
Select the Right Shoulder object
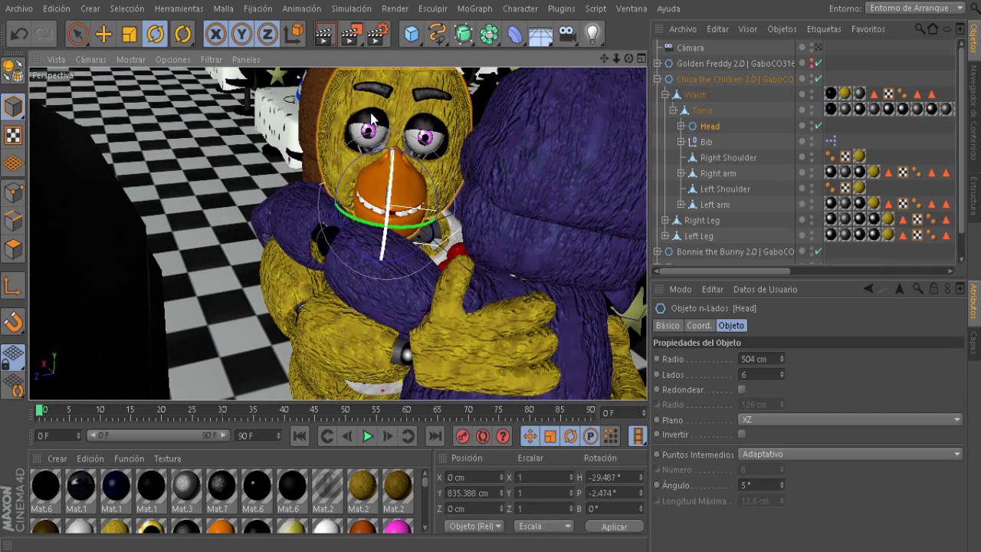728,157
